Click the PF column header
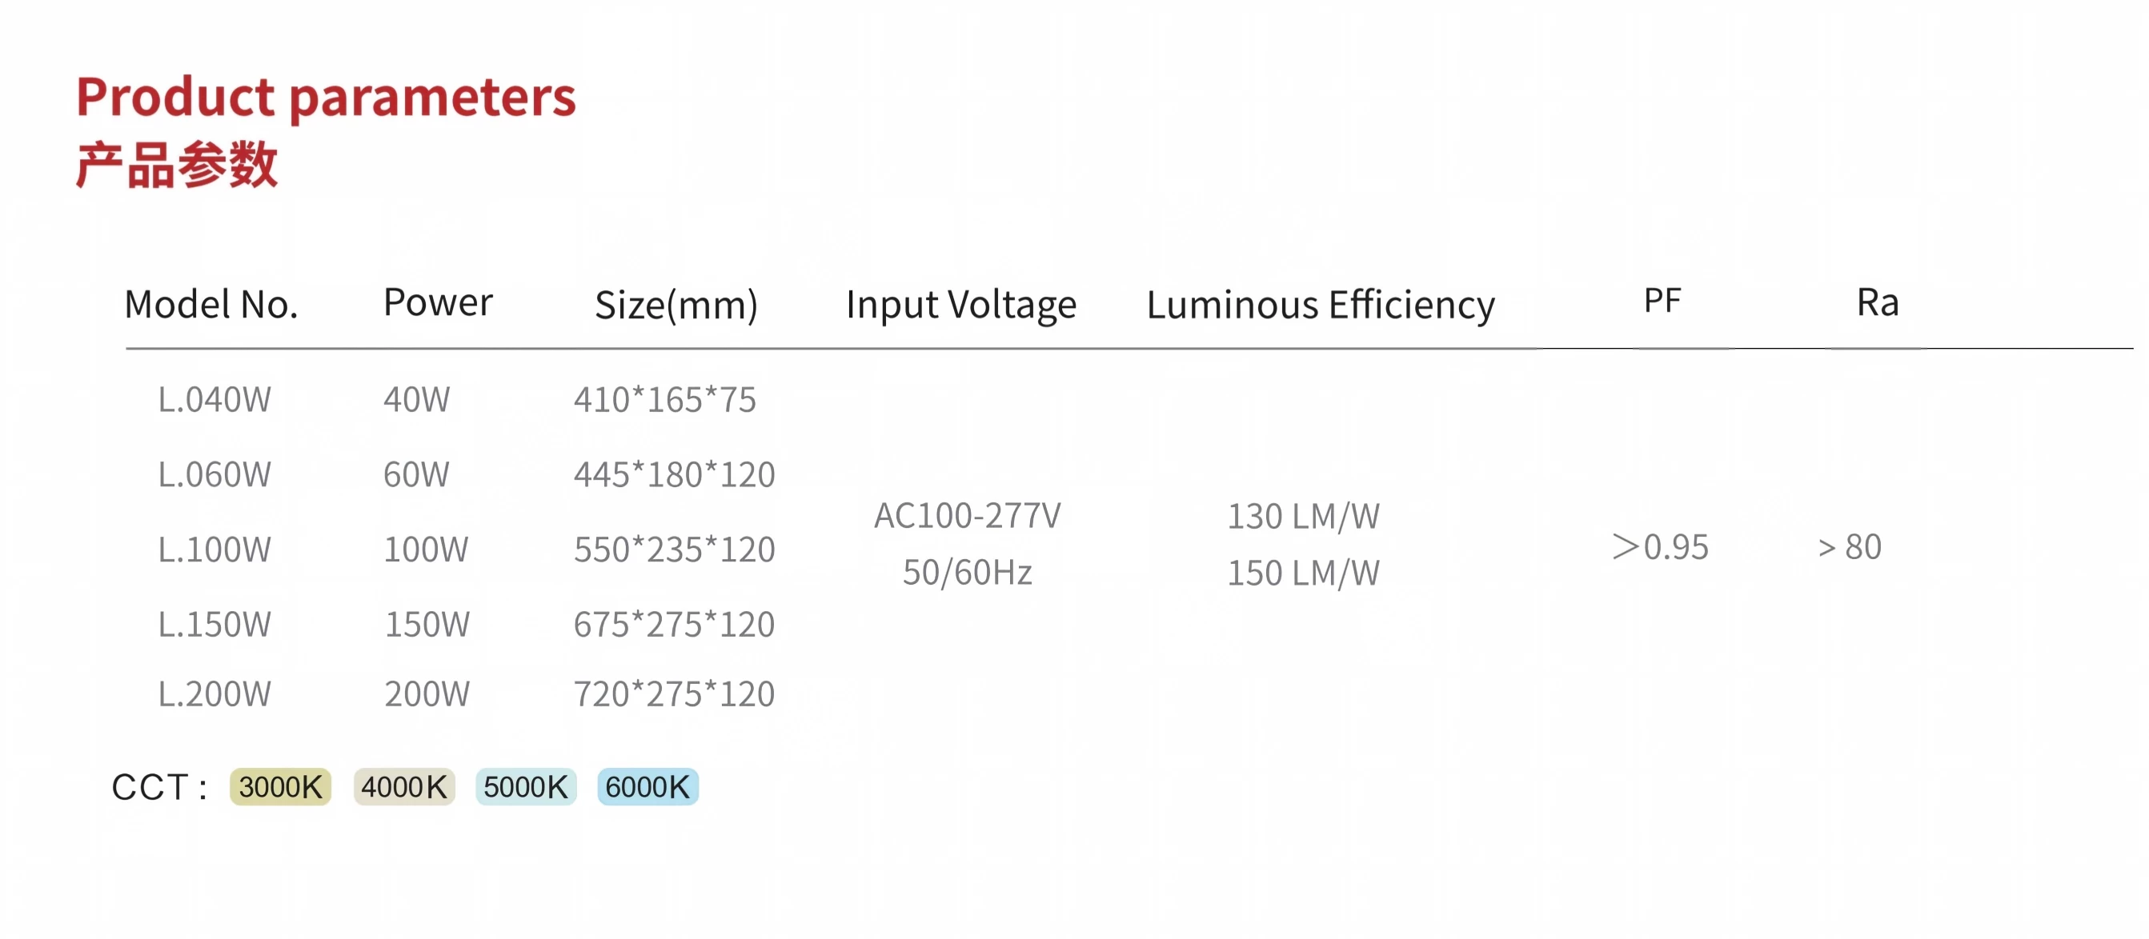2149x939 pixels. coord(1662,300)
